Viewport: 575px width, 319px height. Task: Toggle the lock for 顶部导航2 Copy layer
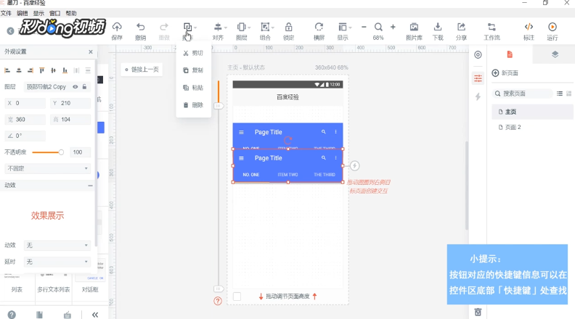pos(85,87)
